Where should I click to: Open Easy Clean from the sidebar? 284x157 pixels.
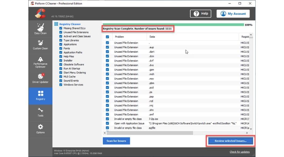coord(40,29)
